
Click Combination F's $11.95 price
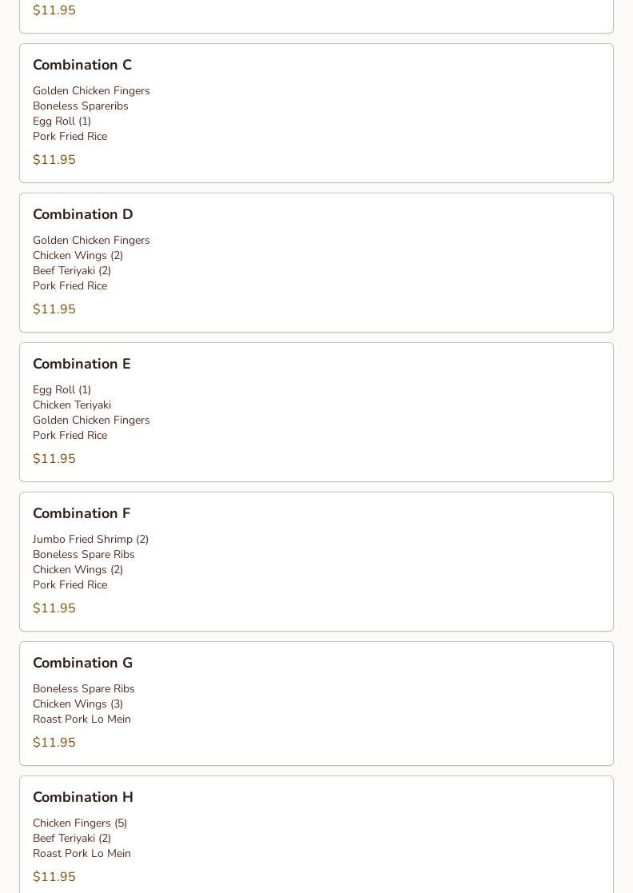point(54,608)
